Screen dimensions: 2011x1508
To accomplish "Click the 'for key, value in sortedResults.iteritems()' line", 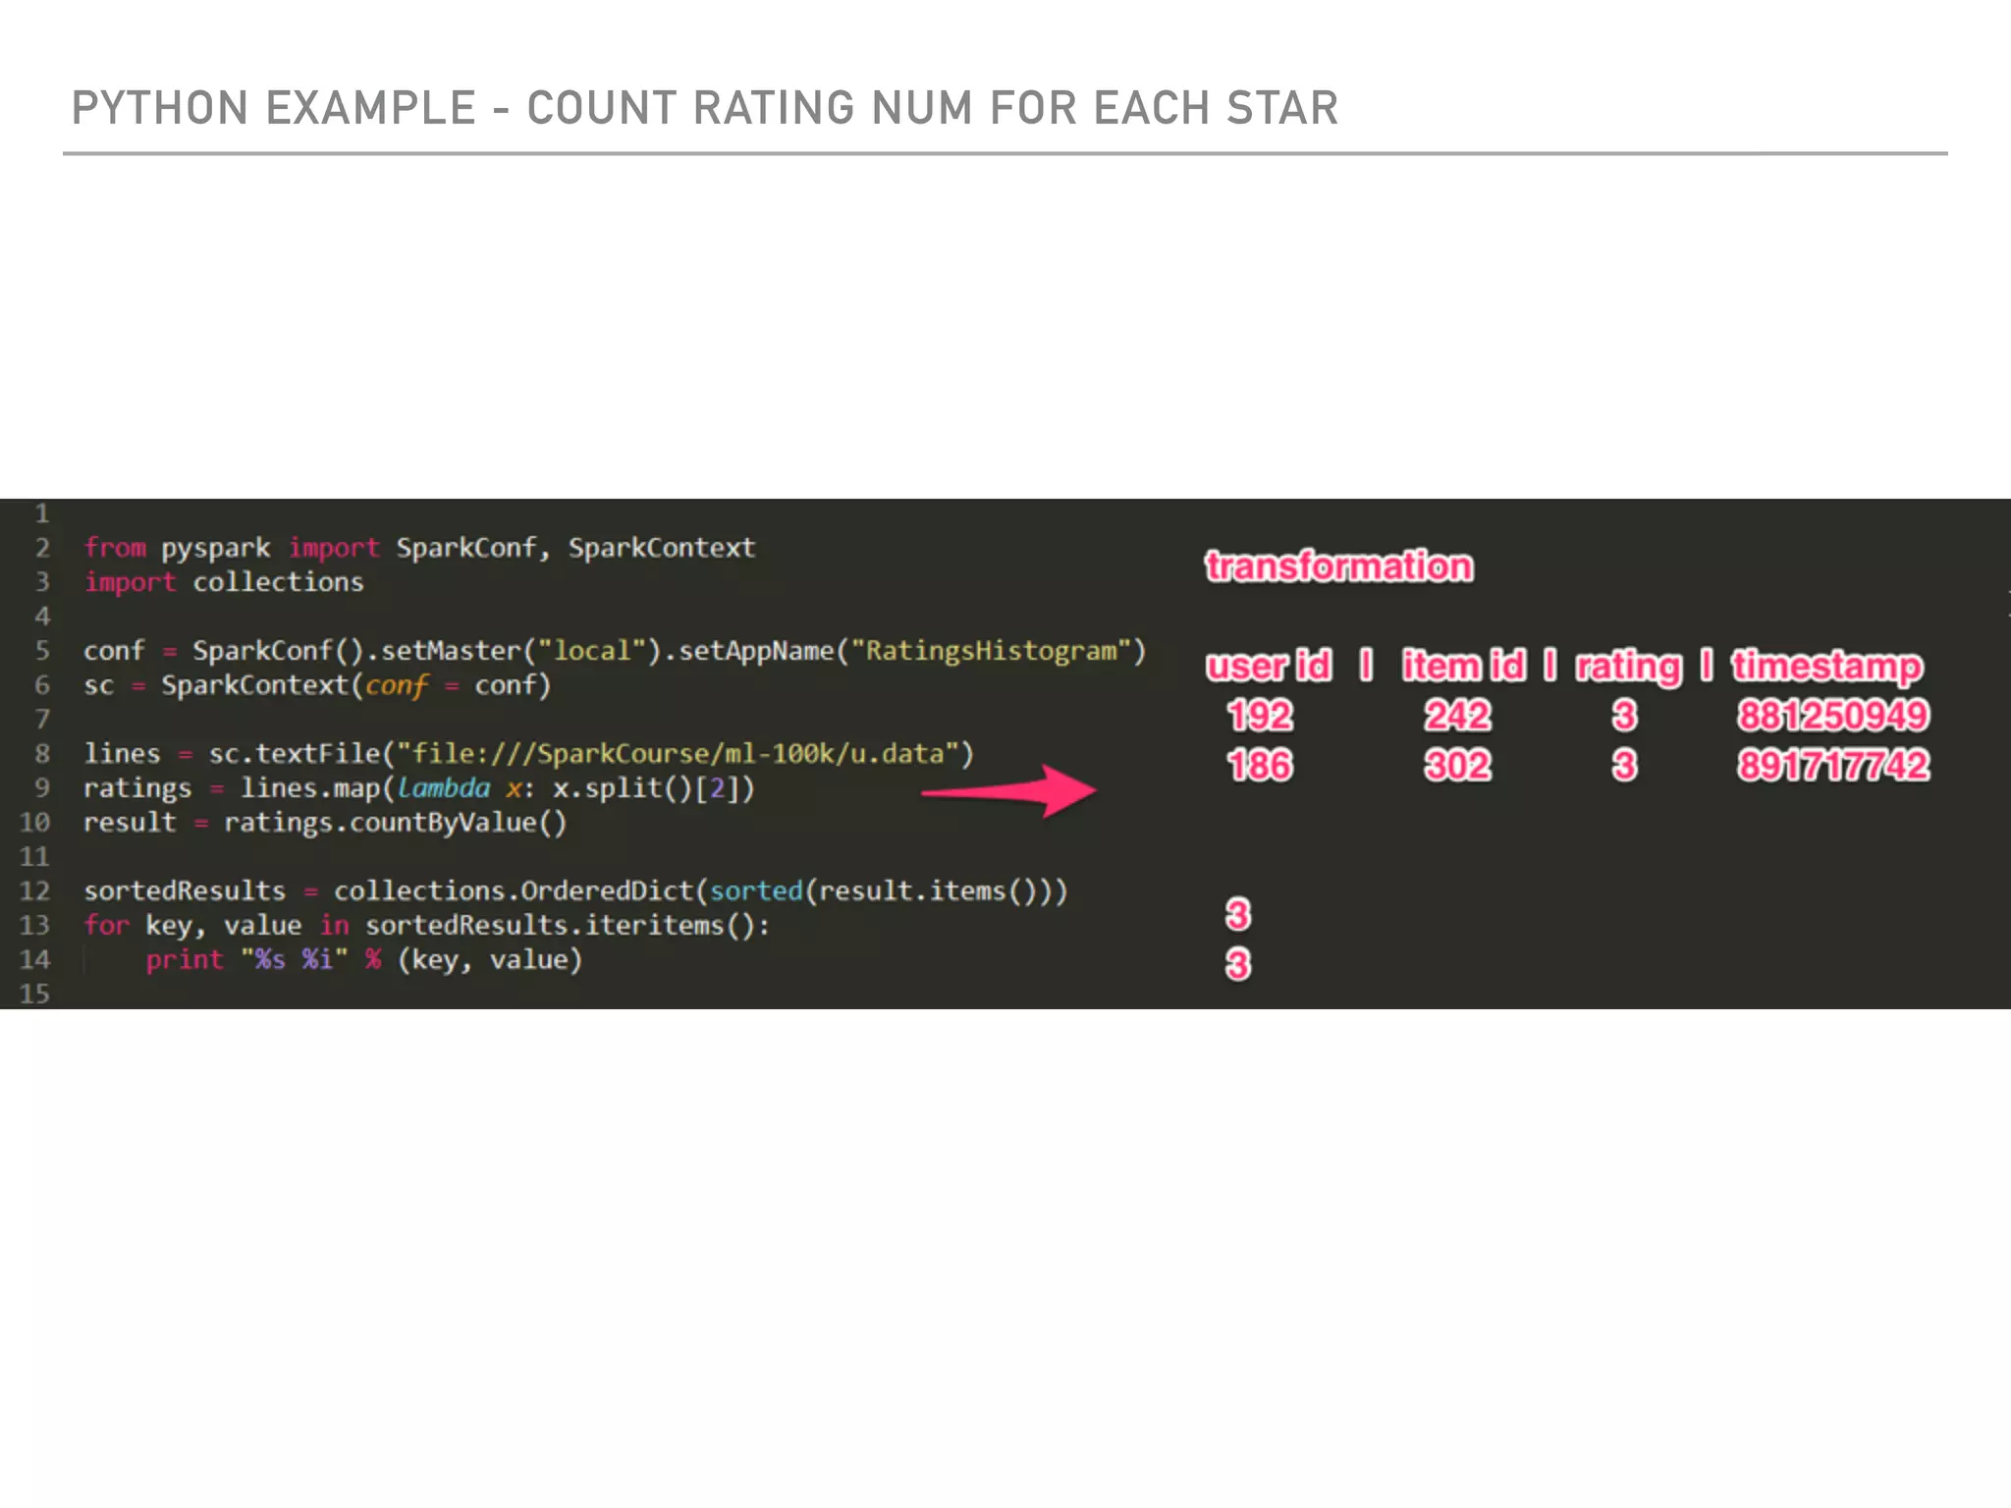I will [x=427, y=926].
